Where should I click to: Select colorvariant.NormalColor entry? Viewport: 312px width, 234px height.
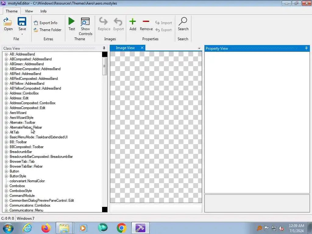(27, 181)
